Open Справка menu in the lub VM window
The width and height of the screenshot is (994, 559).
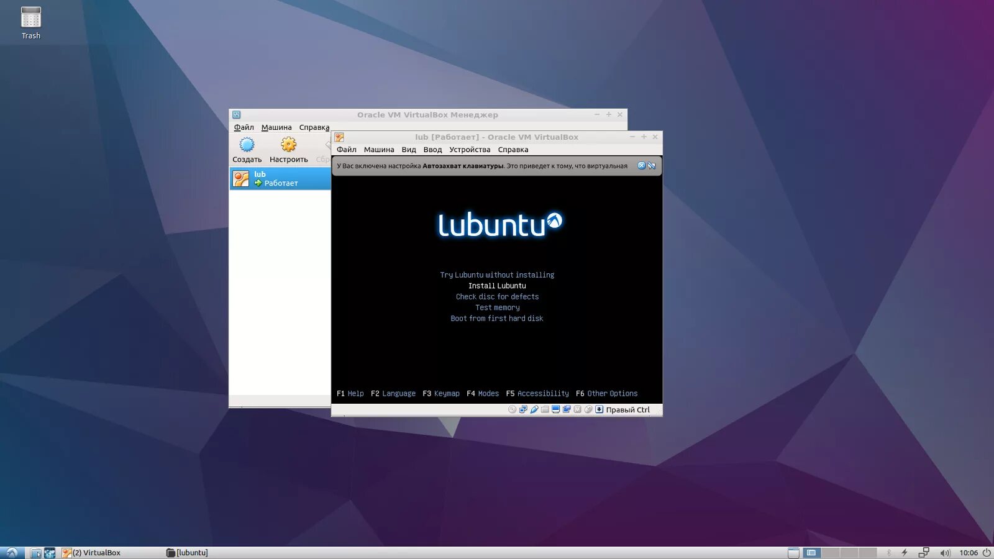[513, 150]
